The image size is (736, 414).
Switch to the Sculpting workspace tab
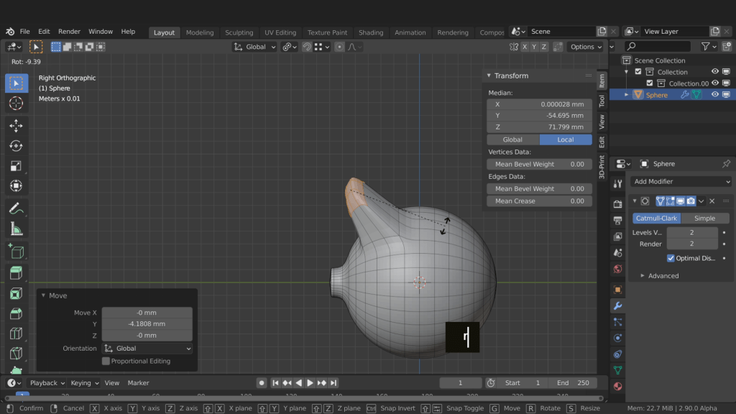[239, 32]
